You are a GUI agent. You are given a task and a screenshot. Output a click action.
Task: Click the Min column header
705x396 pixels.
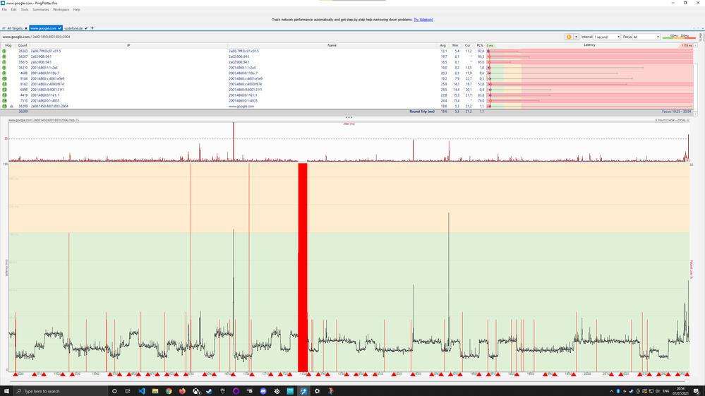(x=455, y=45)
